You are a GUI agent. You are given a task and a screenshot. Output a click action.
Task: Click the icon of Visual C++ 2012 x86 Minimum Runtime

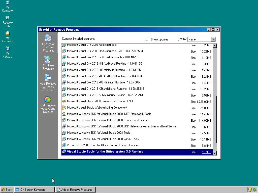coord(64,70)
